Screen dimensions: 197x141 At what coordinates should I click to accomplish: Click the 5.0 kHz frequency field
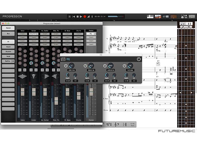point(130,70)
